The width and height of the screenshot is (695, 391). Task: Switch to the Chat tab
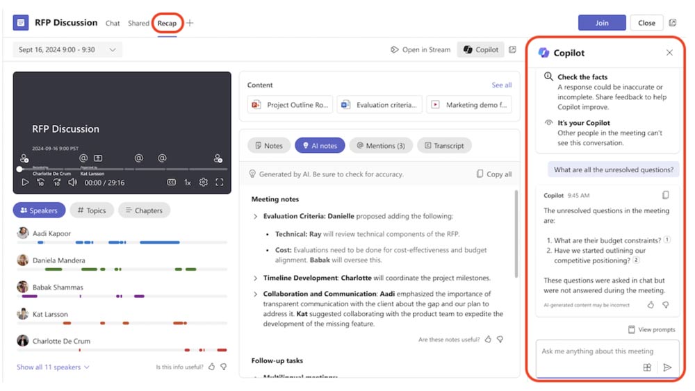pos(113,23)
